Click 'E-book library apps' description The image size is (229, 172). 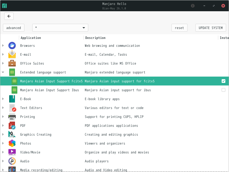(x=102, y=99)
